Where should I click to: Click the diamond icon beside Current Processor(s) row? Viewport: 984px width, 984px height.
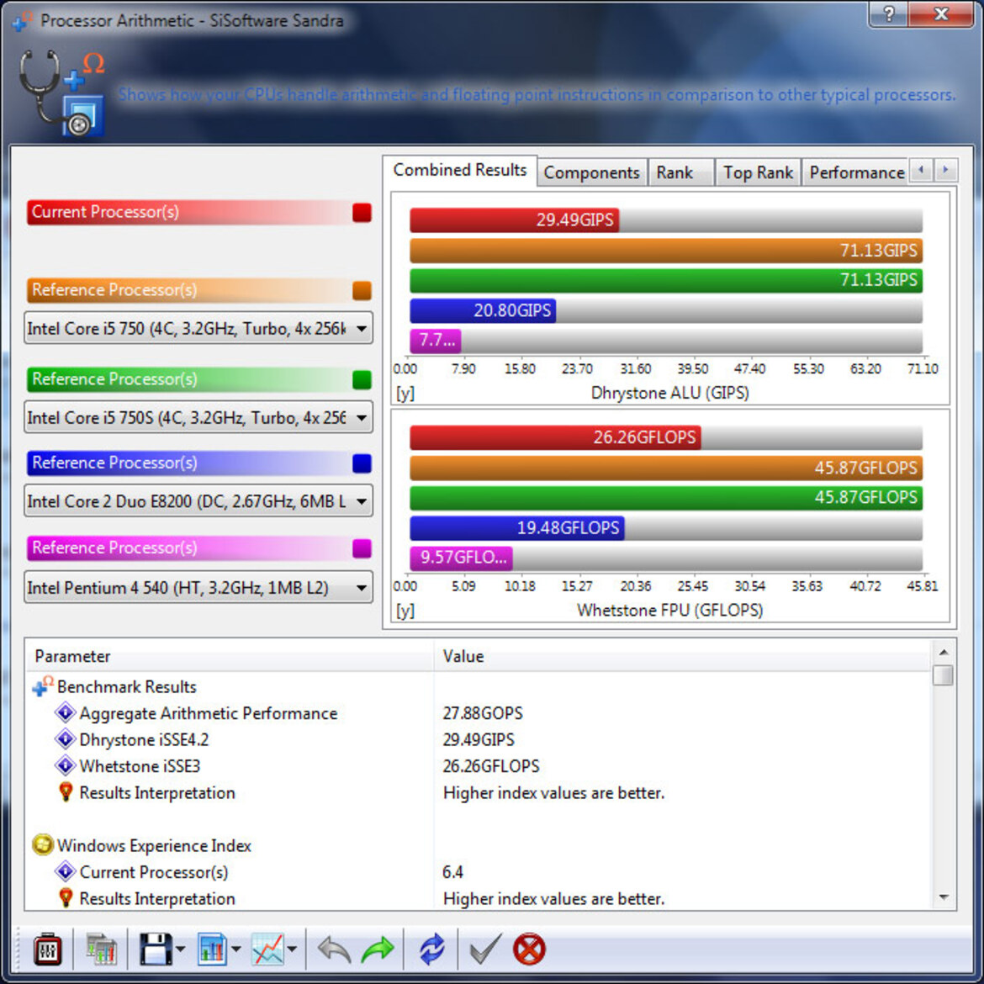[65, 871]
